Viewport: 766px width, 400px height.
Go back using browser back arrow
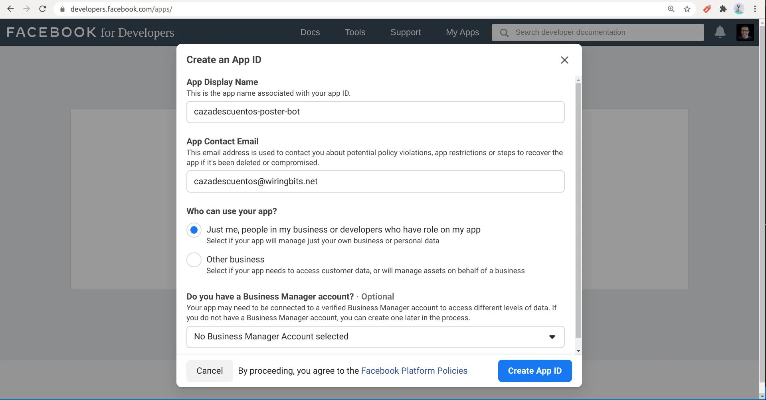[11, 9]
